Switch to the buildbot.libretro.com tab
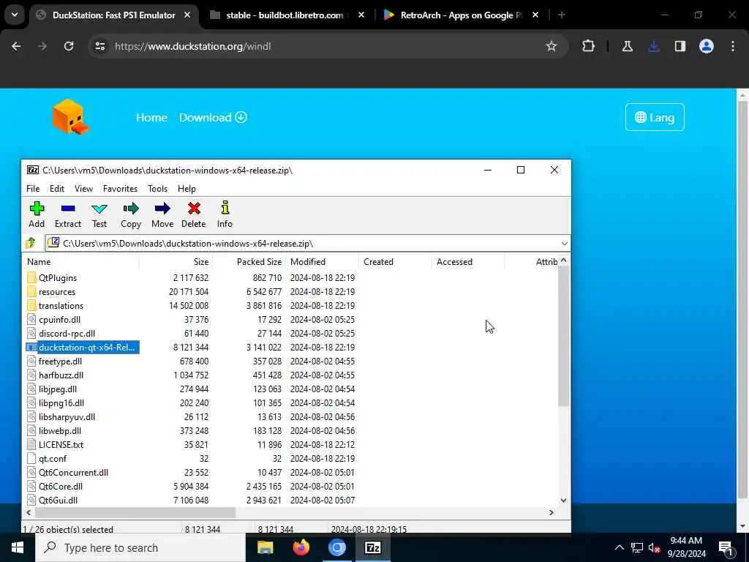The height and width of the screenshot is (562, 749). point(285,15)
